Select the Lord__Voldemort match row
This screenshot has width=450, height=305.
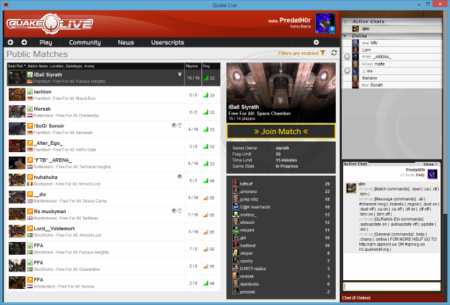pos(114,232)
